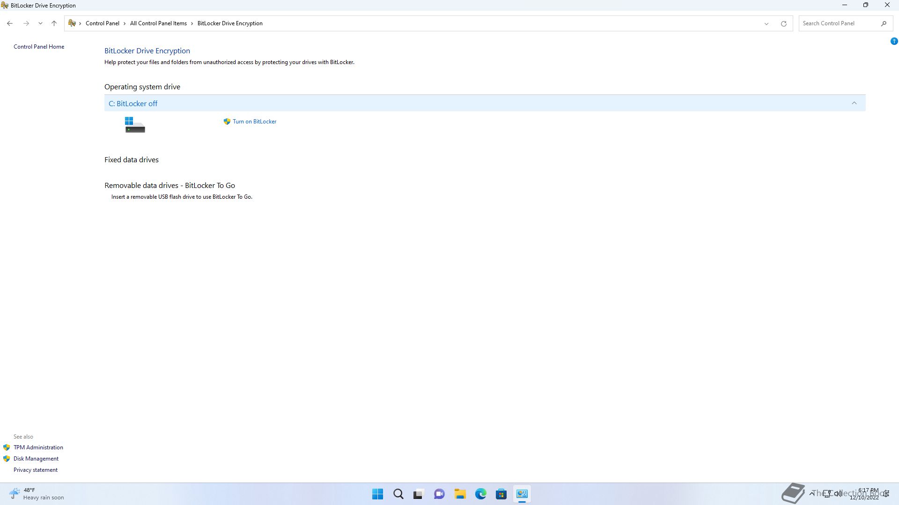
Task: Open the Windows Start menu
Action: click(377, 494)
